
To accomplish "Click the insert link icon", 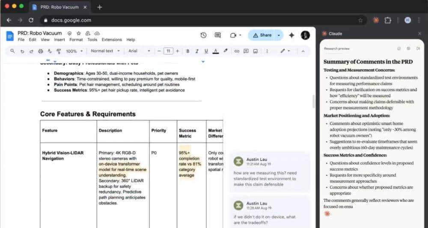I will [237, 51].
